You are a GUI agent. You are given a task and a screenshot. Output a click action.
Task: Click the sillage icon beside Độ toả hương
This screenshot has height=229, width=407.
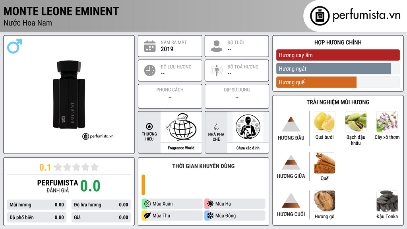217,70
